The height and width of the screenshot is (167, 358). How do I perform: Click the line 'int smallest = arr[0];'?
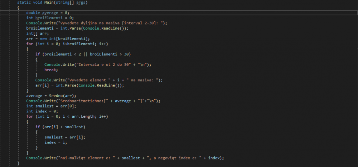click(x=51, y=106)
